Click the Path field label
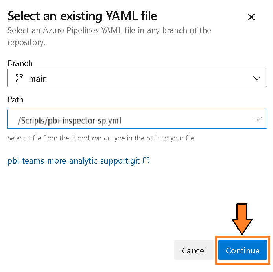 (16, 100)
